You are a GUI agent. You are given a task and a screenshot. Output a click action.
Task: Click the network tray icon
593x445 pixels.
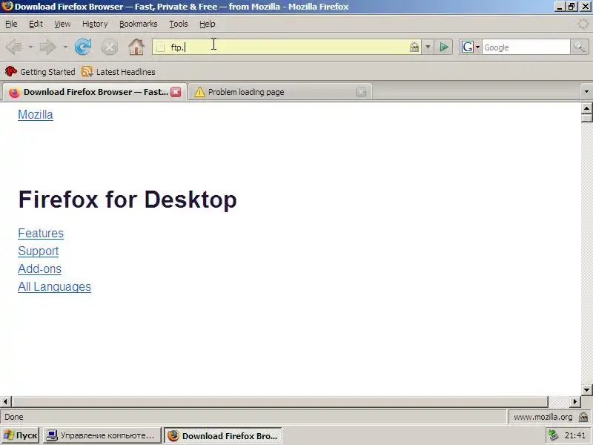coord(553,435)
